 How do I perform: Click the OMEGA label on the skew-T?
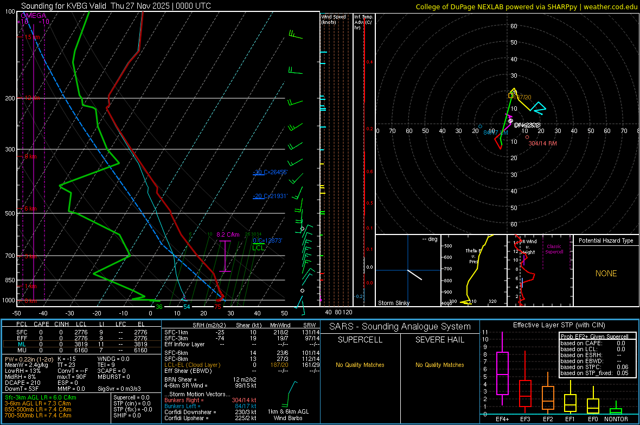(x=33, y=16)
